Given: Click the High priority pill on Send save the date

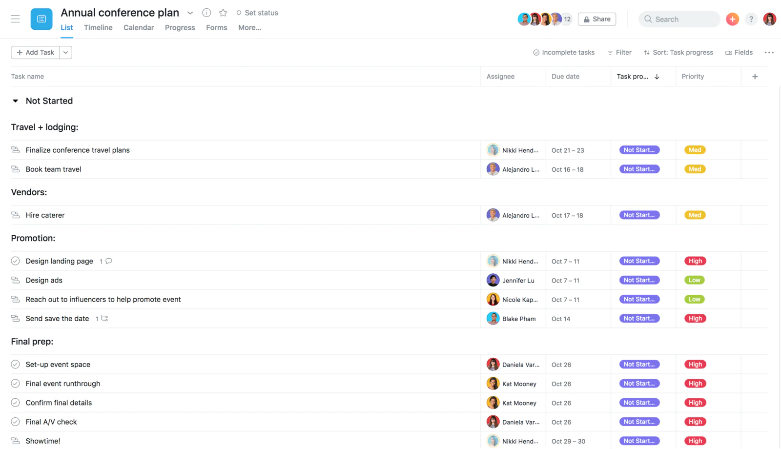Looking at the screenshot, I should pos(695,318).
